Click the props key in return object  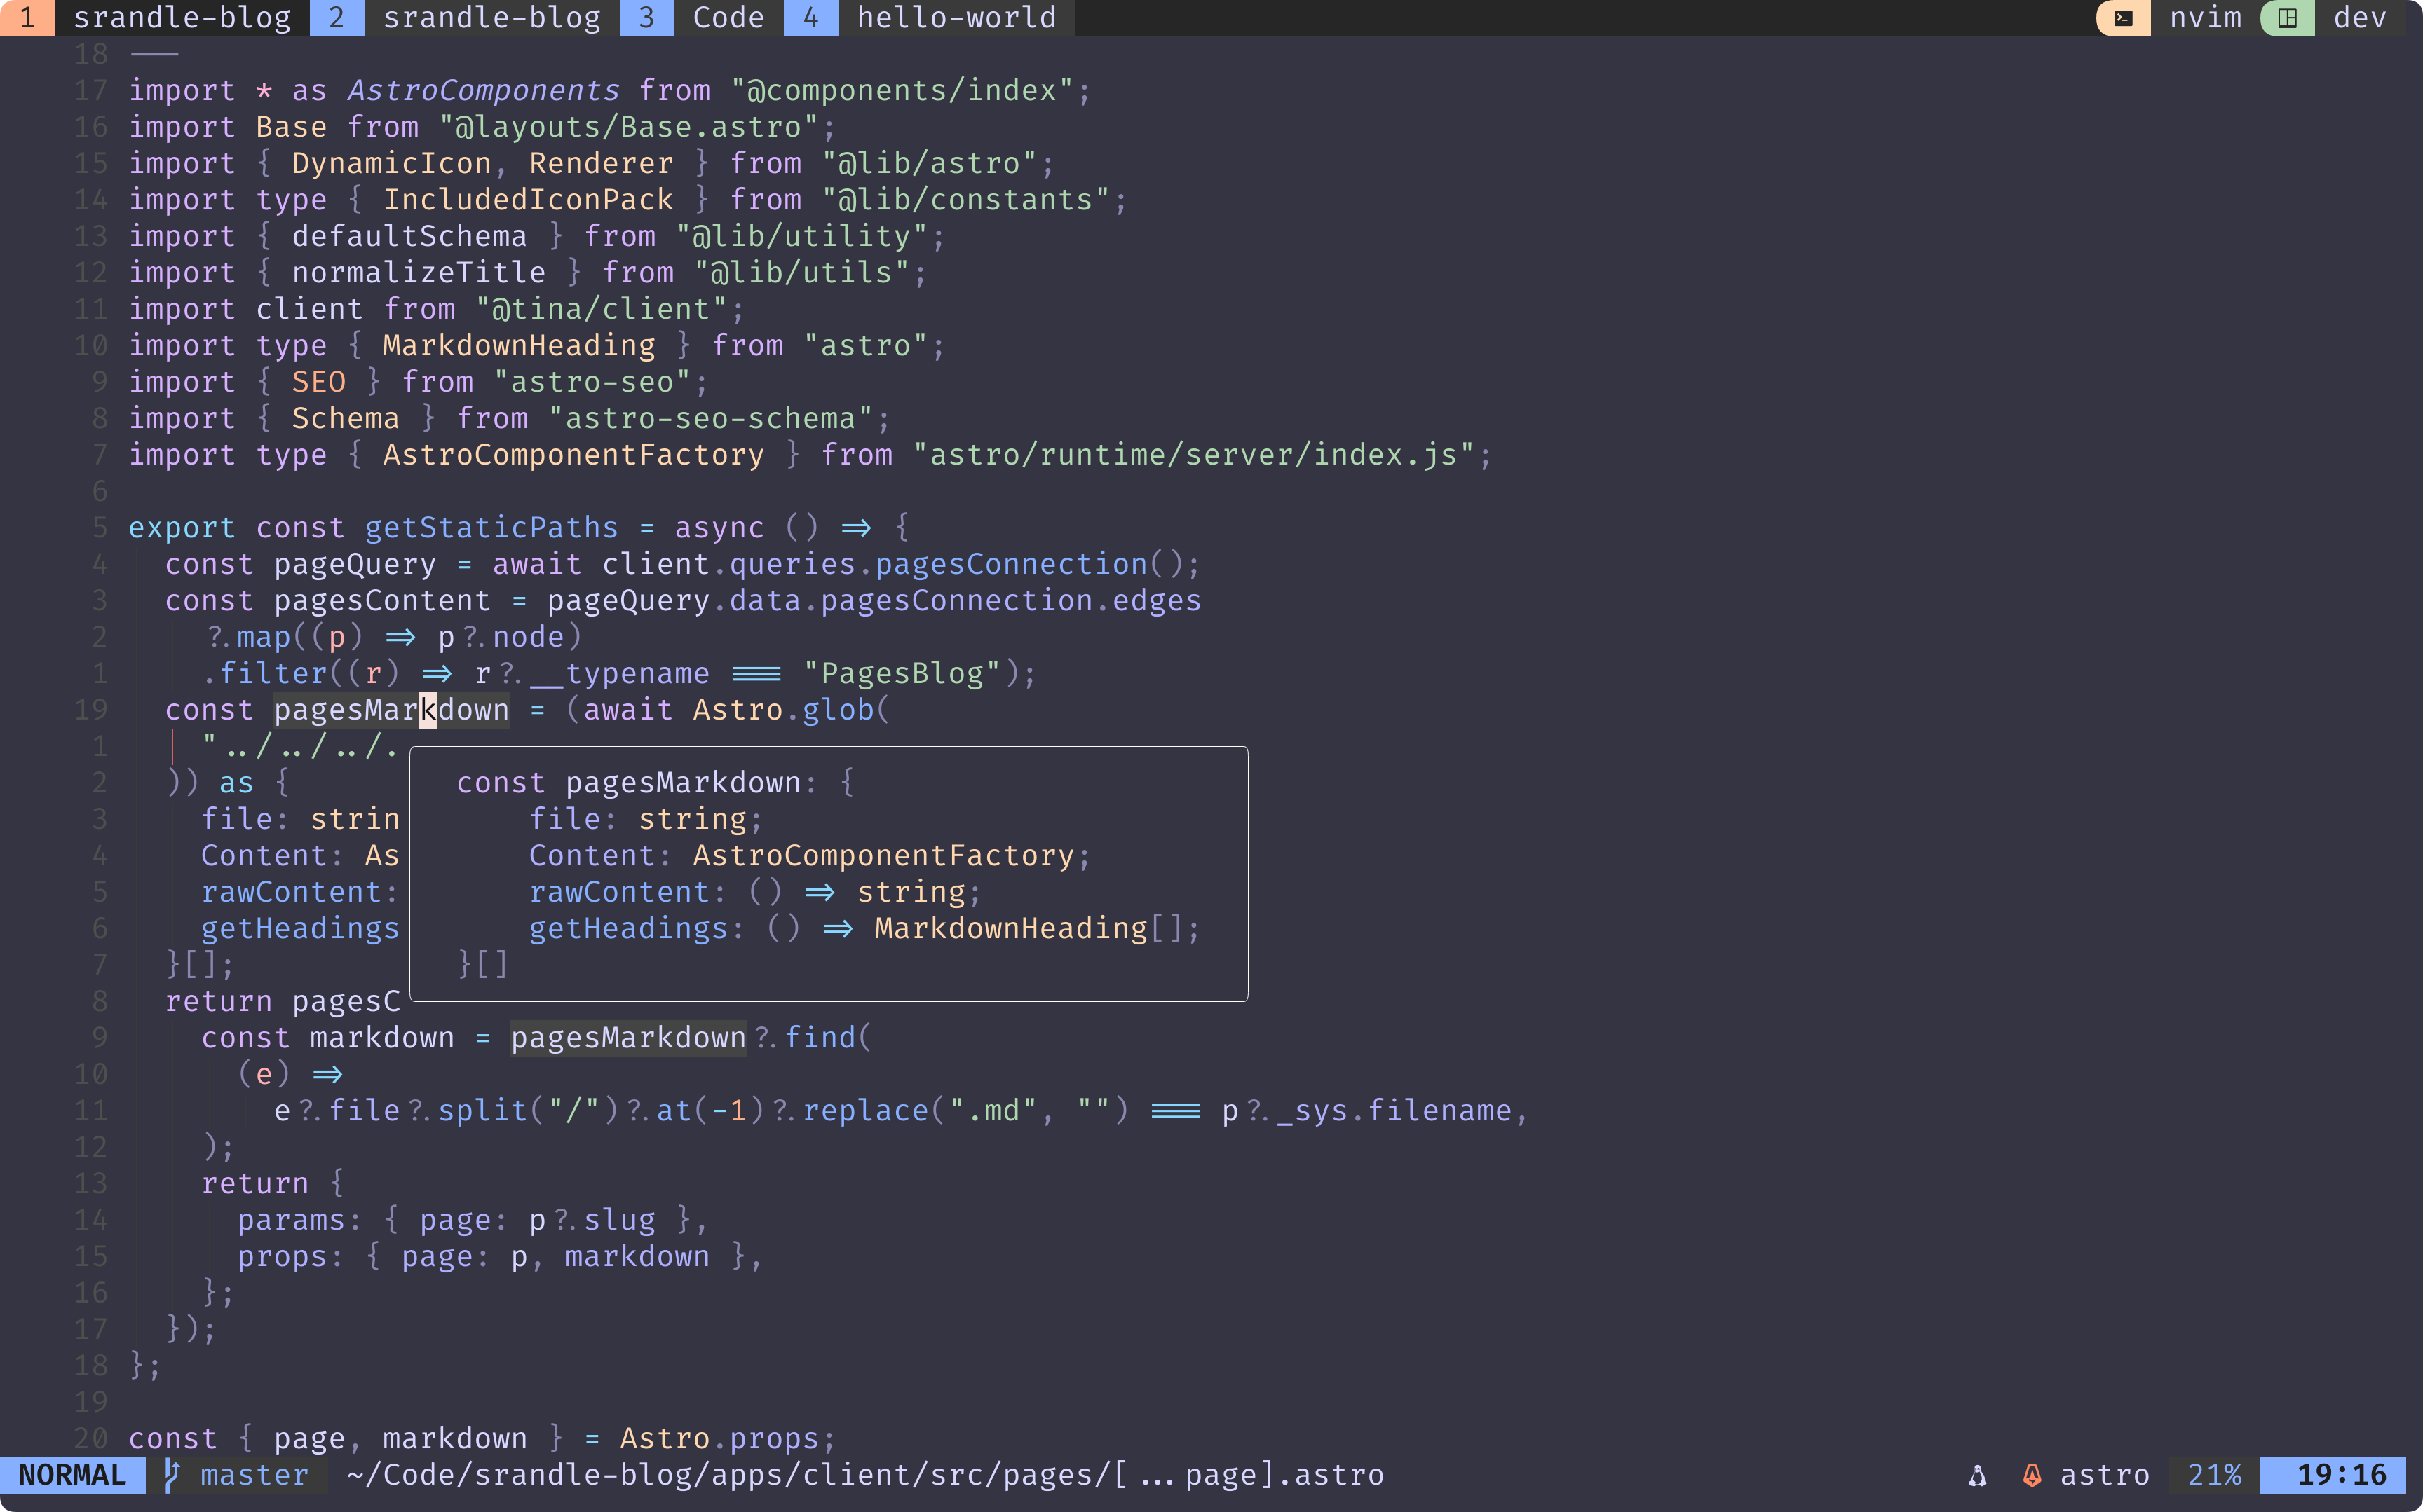(282, 1256)
